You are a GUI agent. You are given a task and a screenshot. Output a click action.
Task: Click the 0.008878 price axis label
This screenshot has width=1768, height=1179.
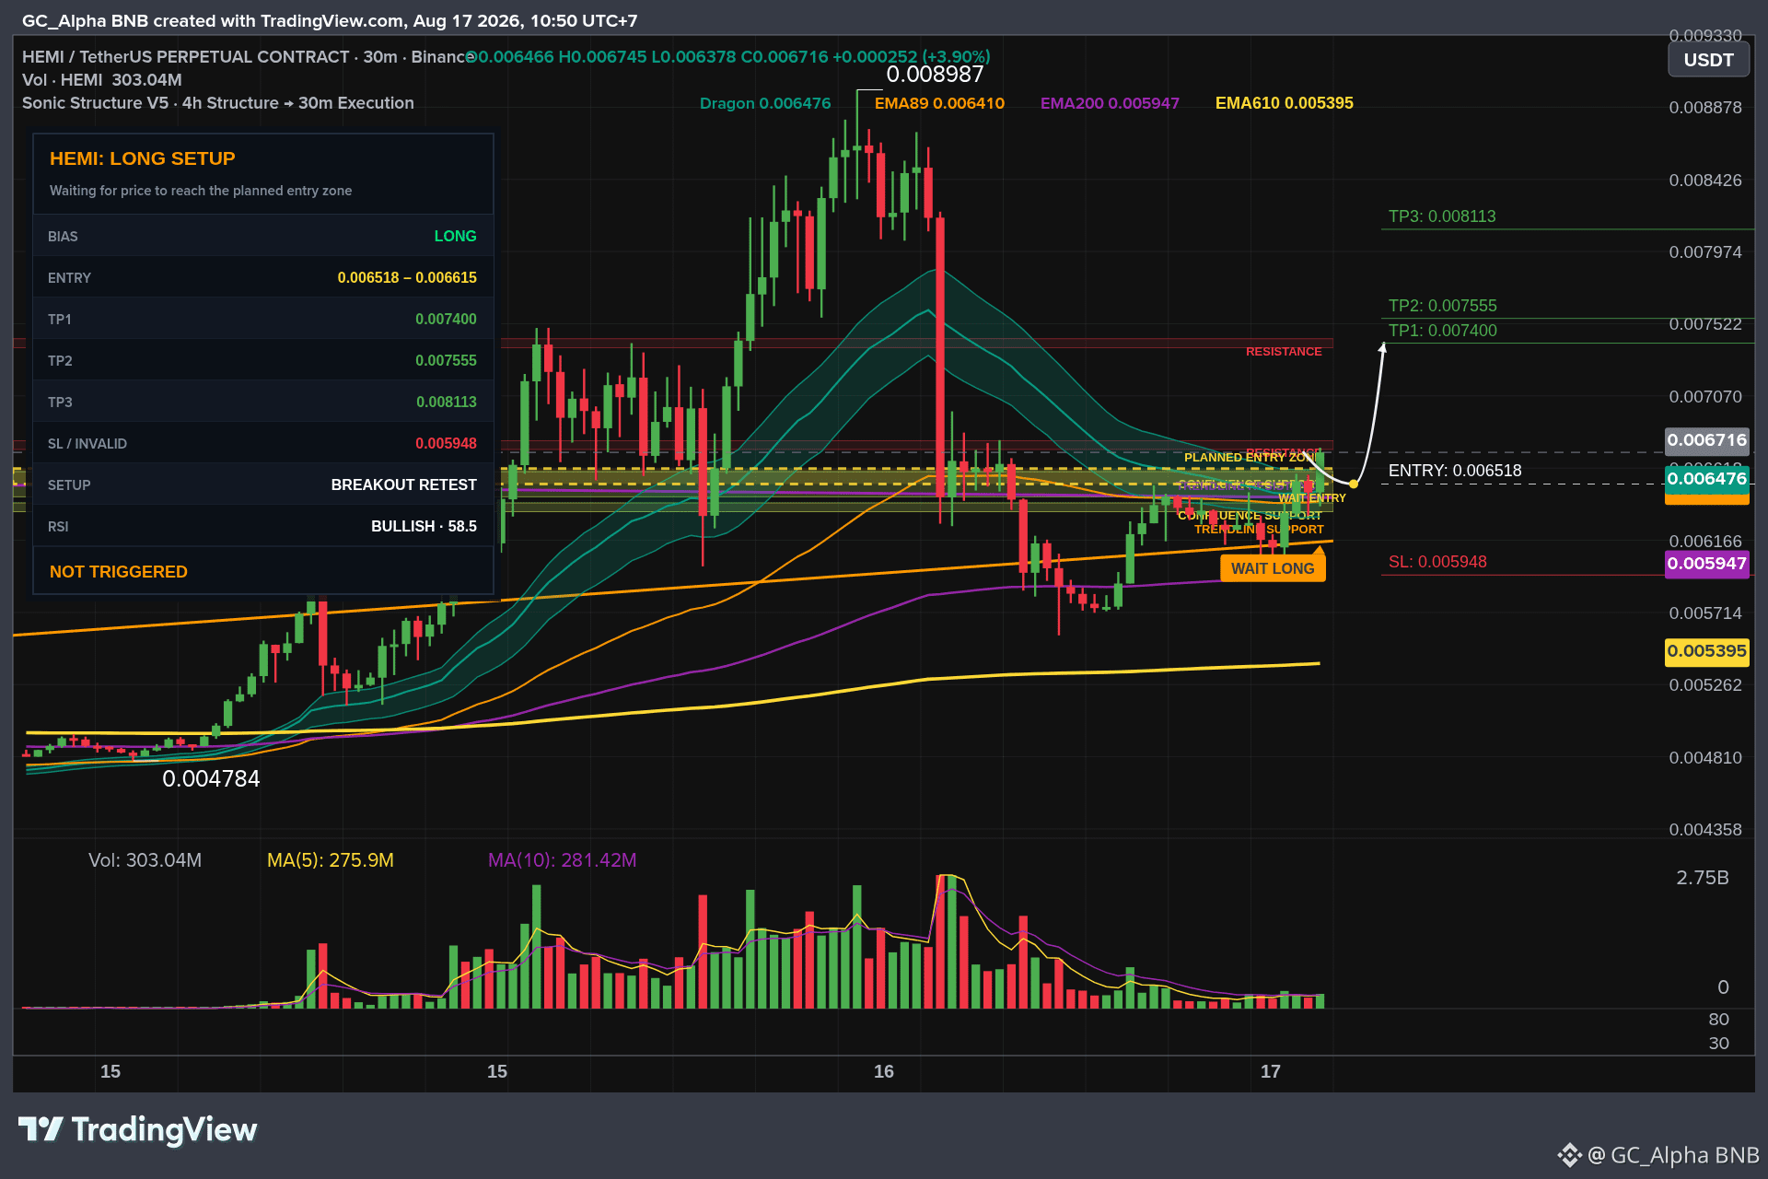[x=1705, y=108]
